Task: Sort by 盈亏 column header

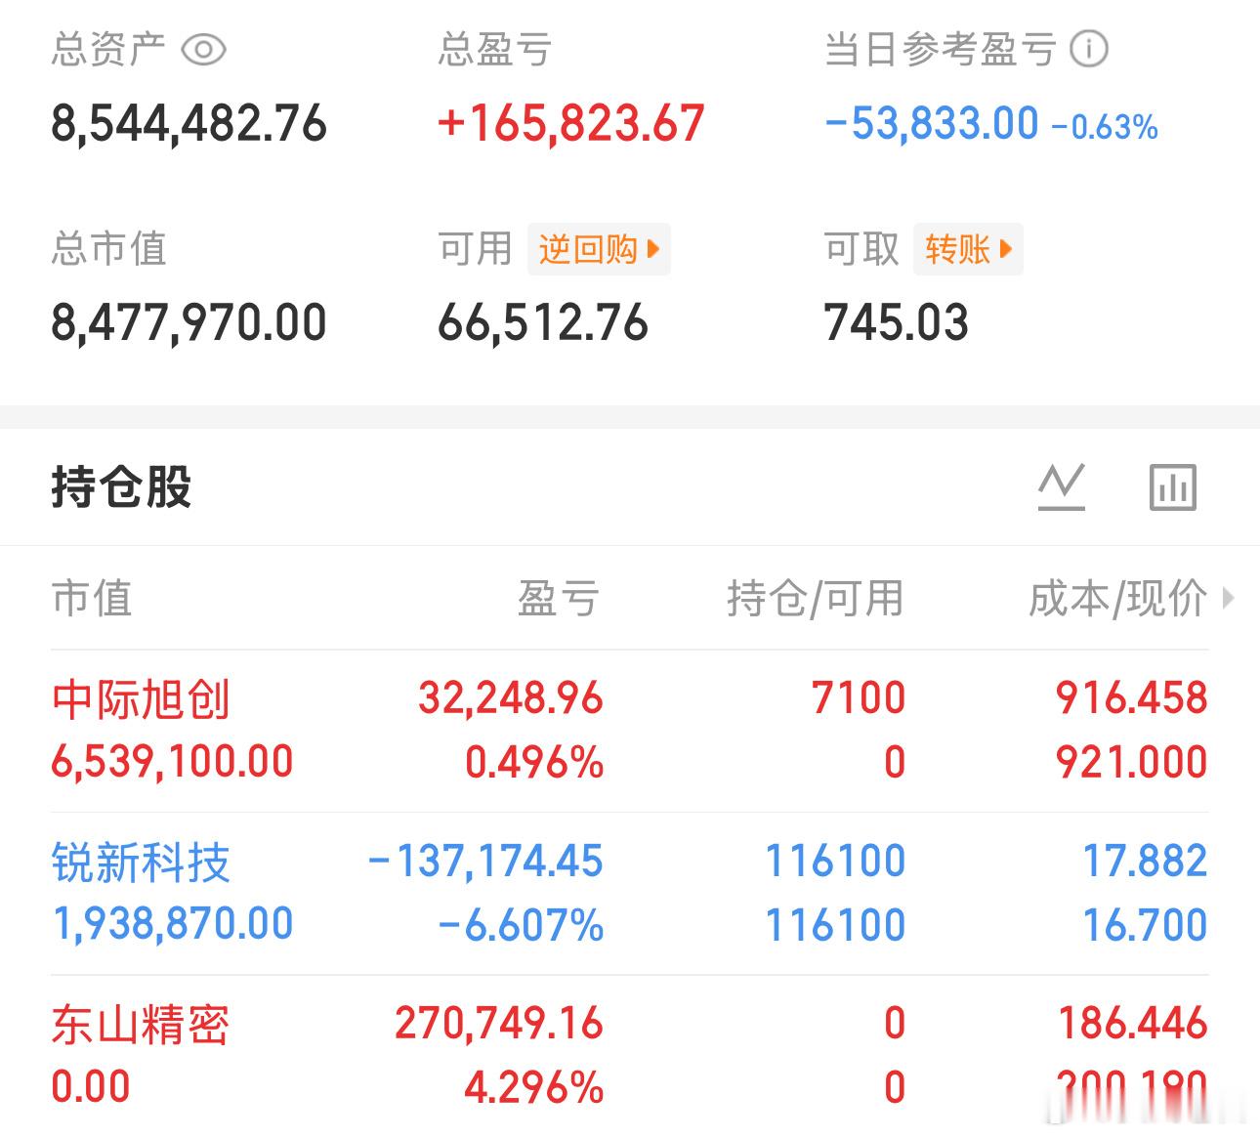Action: (x=559, y=598)
